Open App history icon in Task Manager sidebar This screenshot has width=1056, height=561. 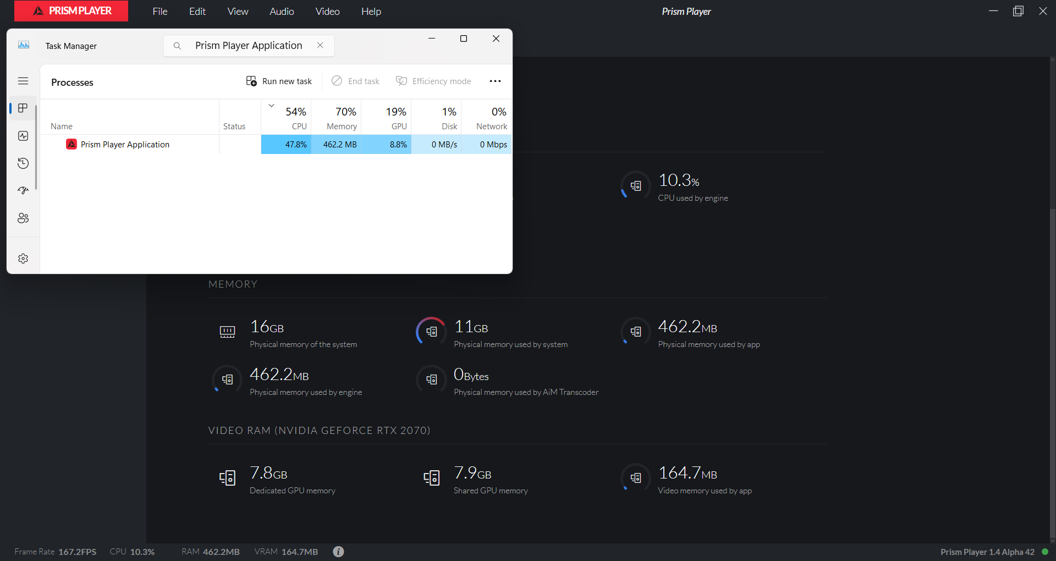[23, 163]
